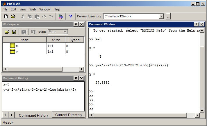Open the Current Directory dropdown arrow
The width and height of the screenshot is (207, 126).
pos(161,17)
